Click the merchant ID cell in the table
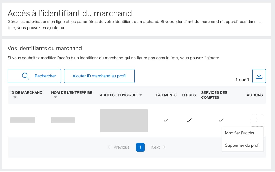 pos(22,120)
